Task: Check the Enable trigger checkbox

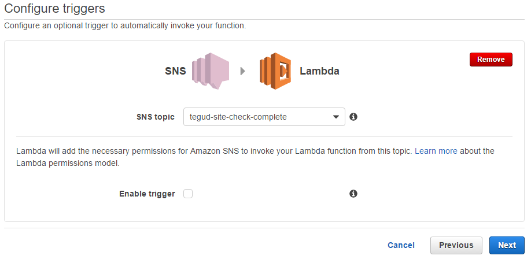Action: tap(188, 194)
